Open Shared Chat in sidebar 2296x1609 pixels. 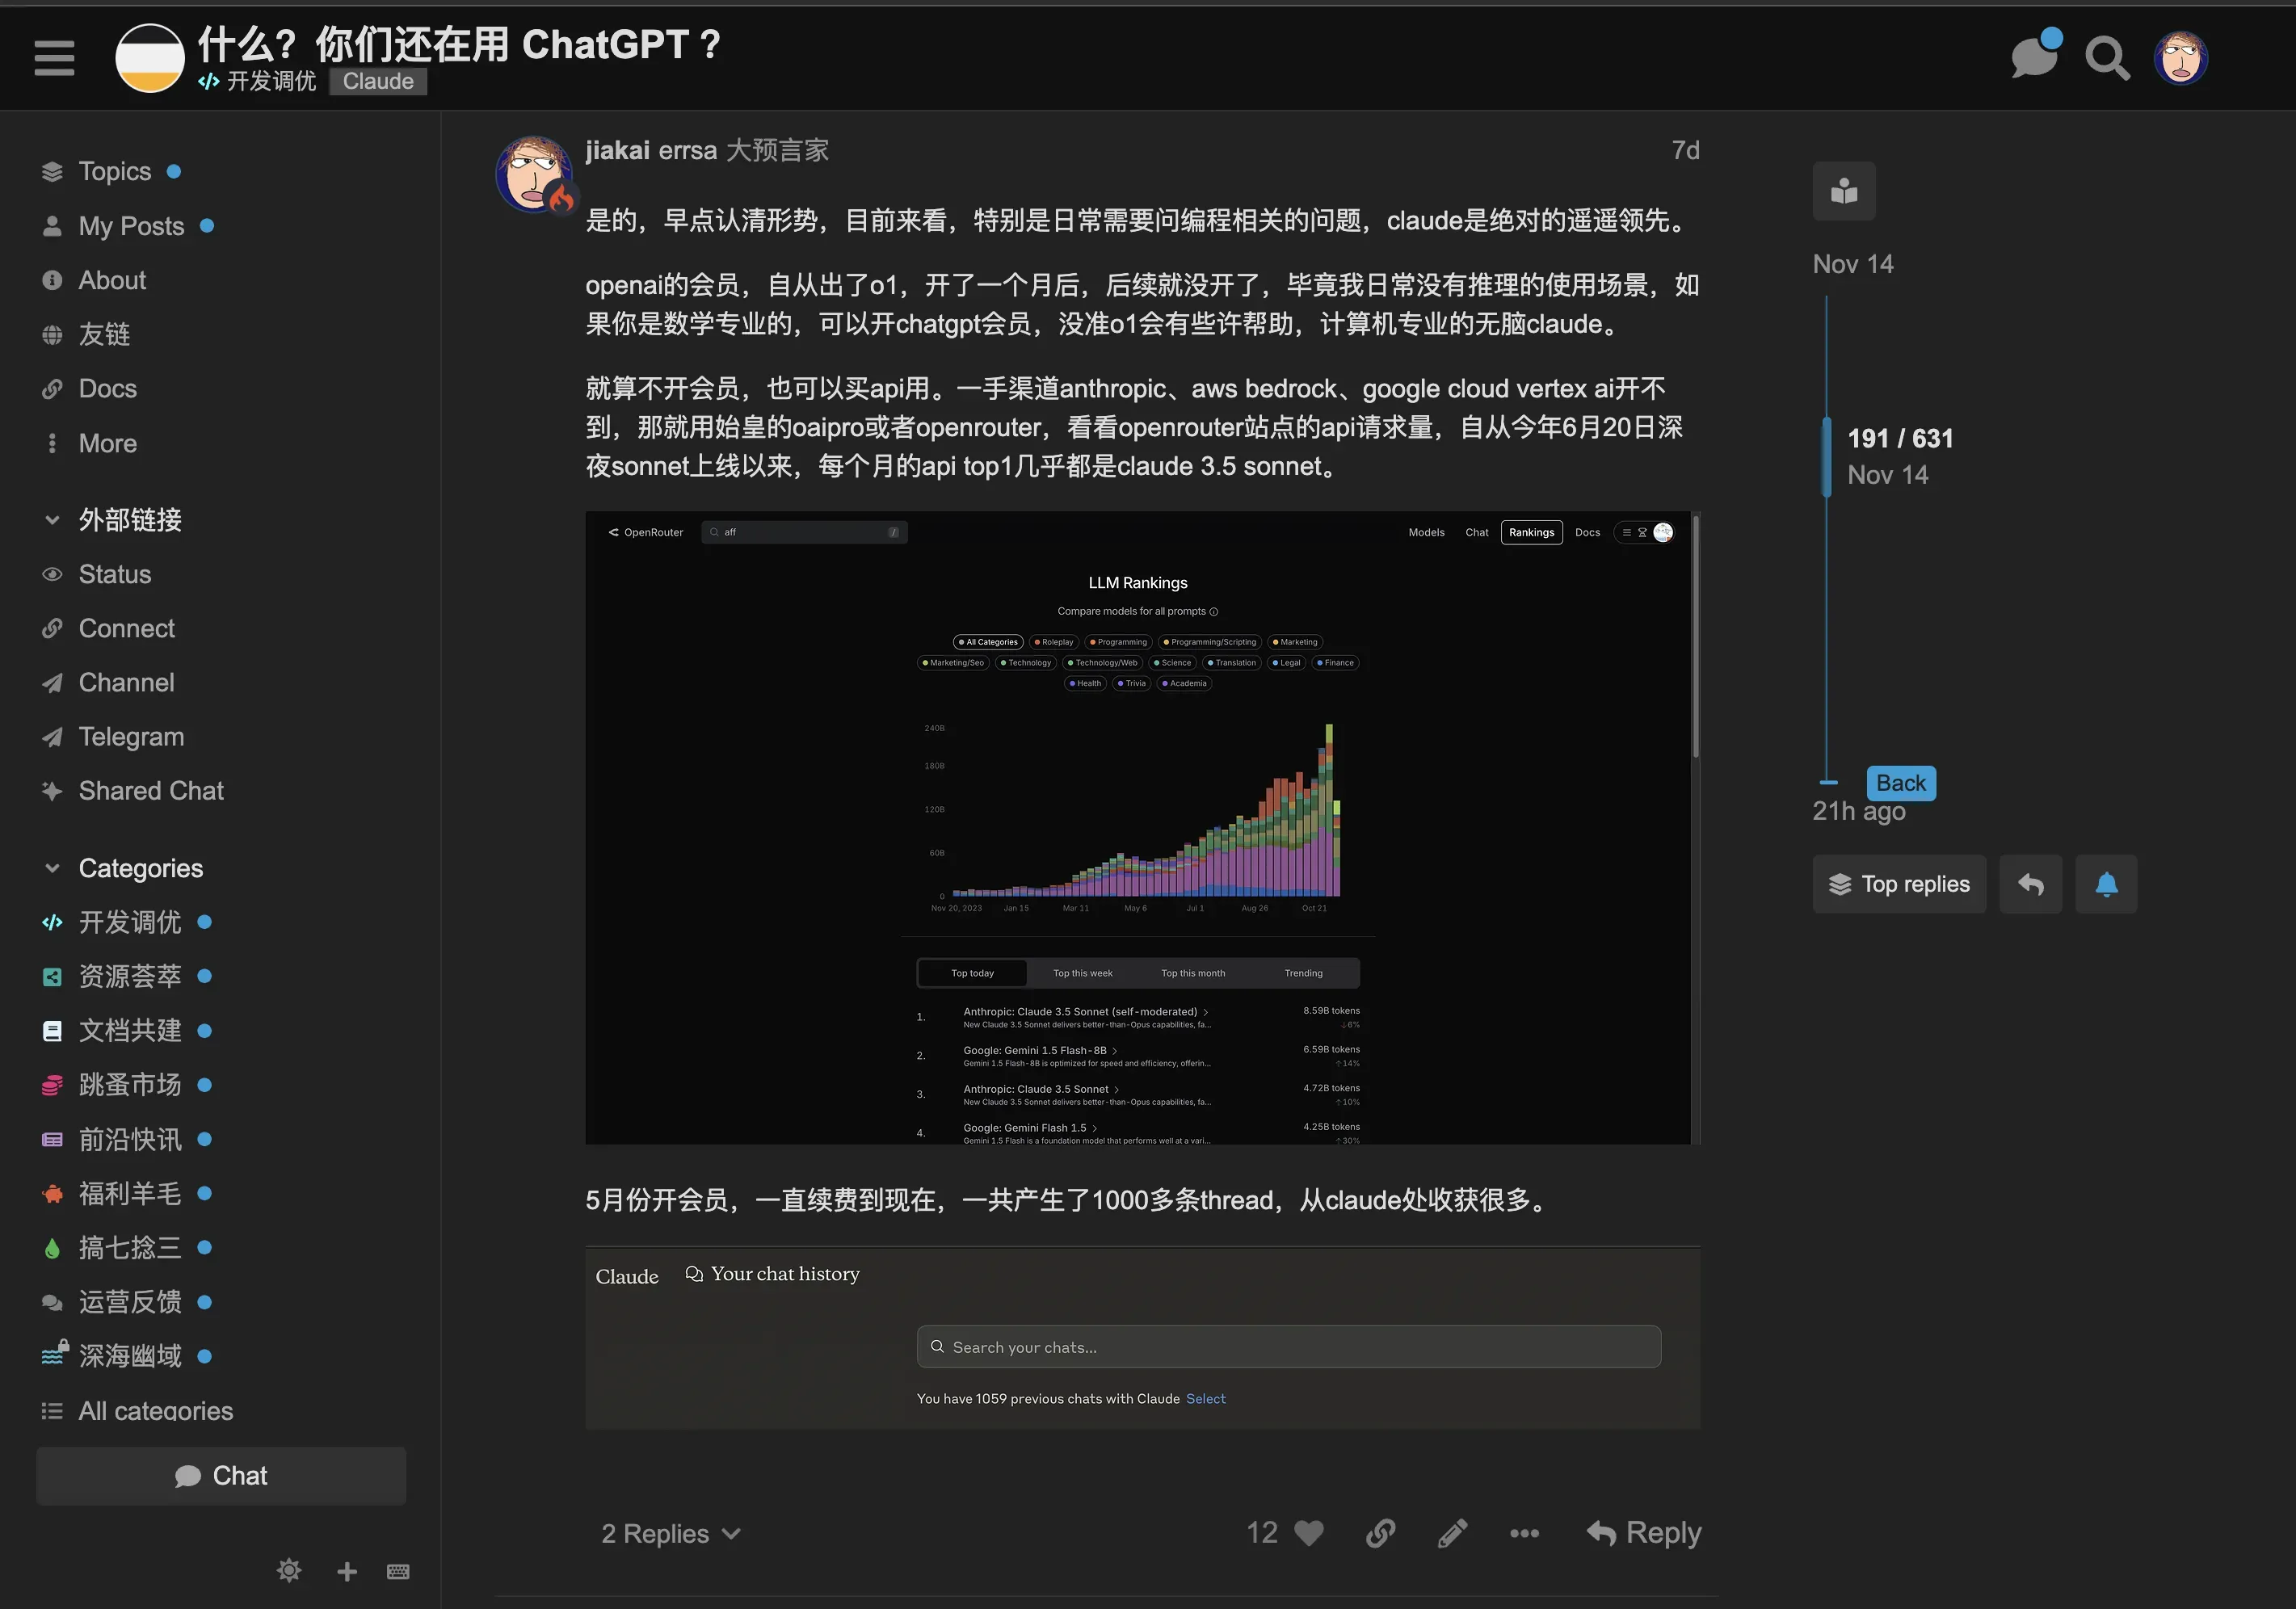click(x=151, y=791)
